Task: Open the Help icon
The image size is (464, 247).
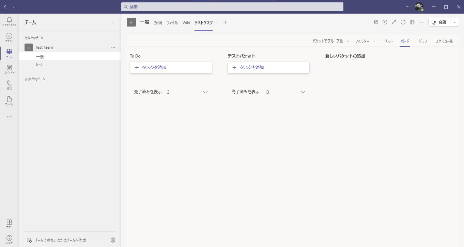Action: tap(9, 240)
